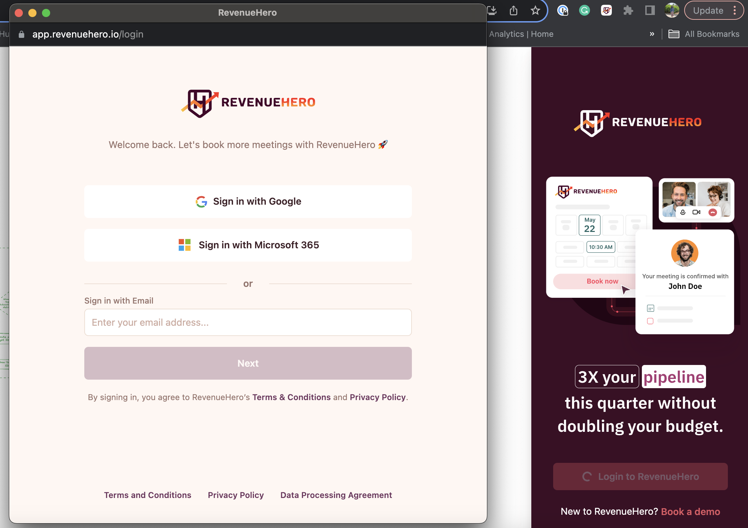Click the 10:30 AM time slot
This screenshot has width=748, height=528.
point(601,247)
